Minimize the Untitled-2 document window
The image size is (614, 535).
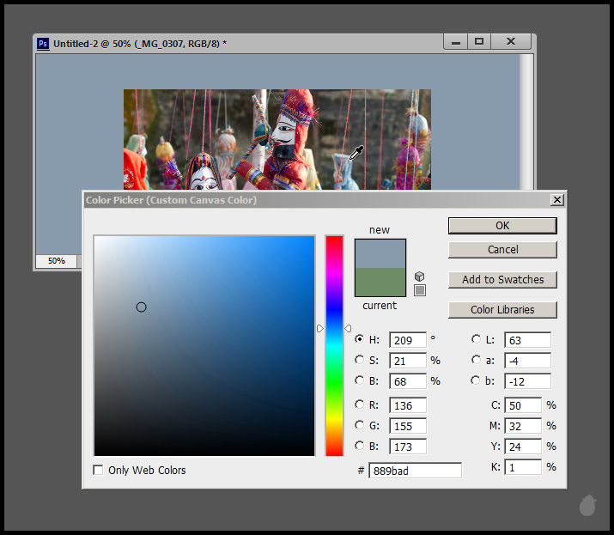456,41
